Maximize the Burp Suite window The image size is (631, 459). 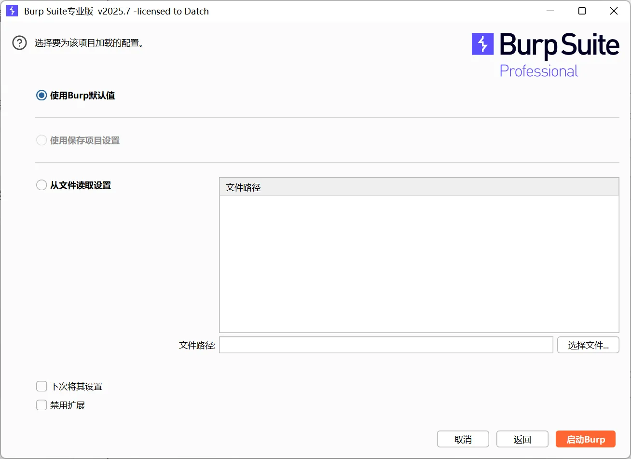pyautogui.click(x=582, y=11)
